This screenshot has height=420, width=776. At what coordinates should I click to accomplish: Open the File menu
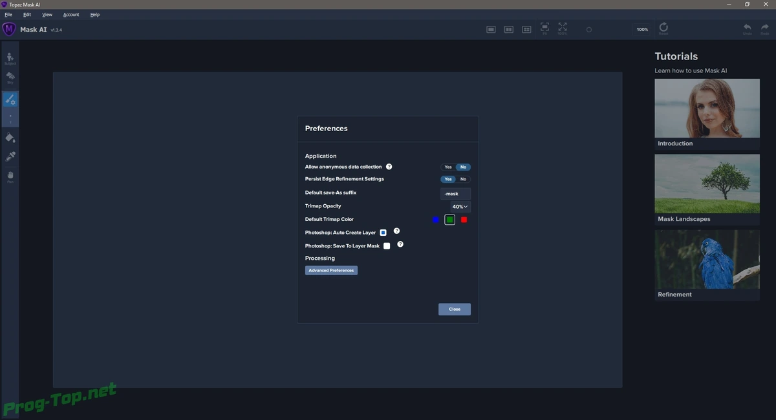coord(8,14)
